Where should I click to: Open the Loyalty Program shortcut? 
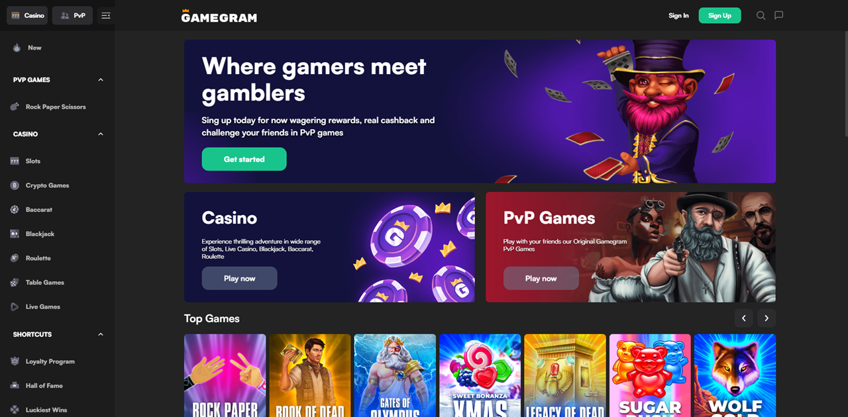(50, 361)
